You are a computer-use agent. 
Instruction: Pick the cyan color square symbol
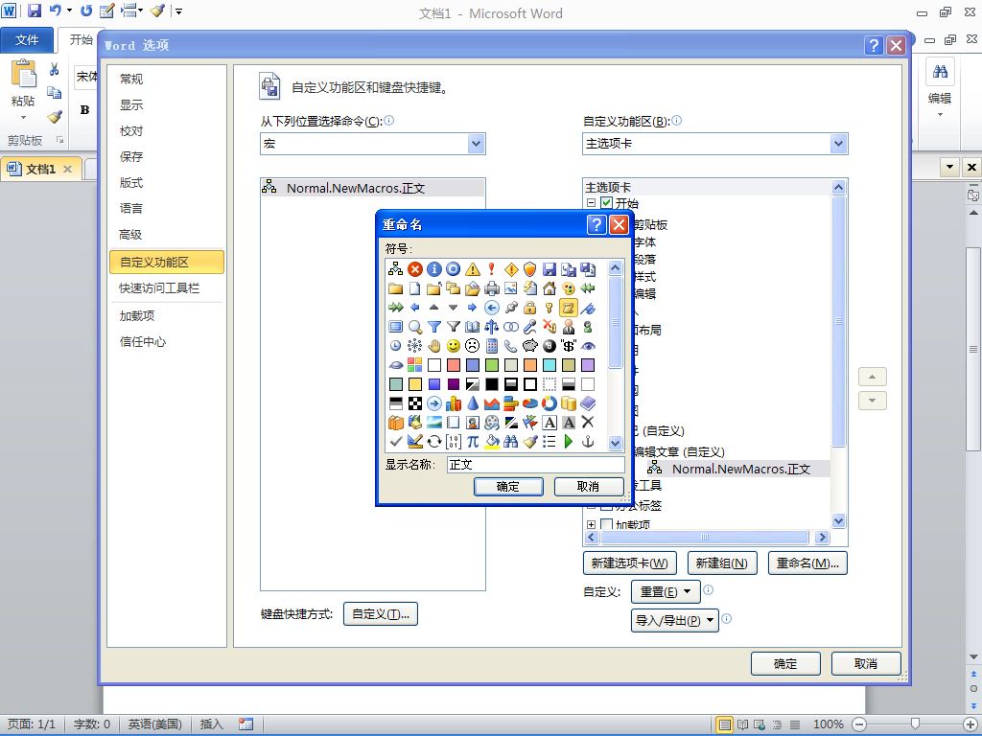[x=549, y=365]
